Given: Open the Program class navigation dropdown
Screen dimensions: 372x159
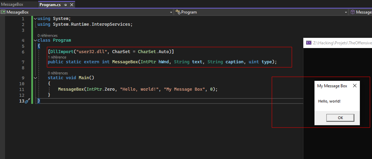Looking at the screenshot, I should (261, 12).
